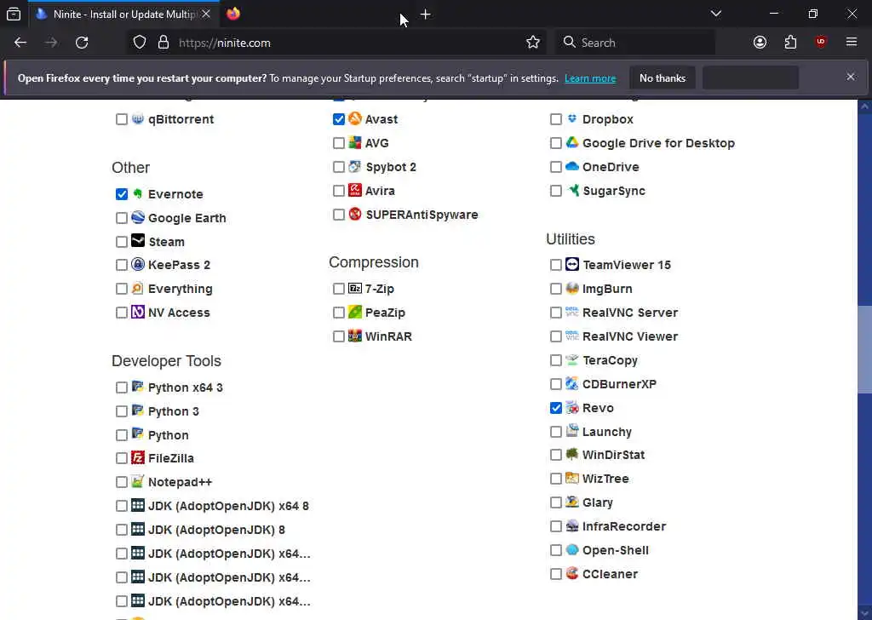
Task: Click the No thanks button
Action: (663, 77)
